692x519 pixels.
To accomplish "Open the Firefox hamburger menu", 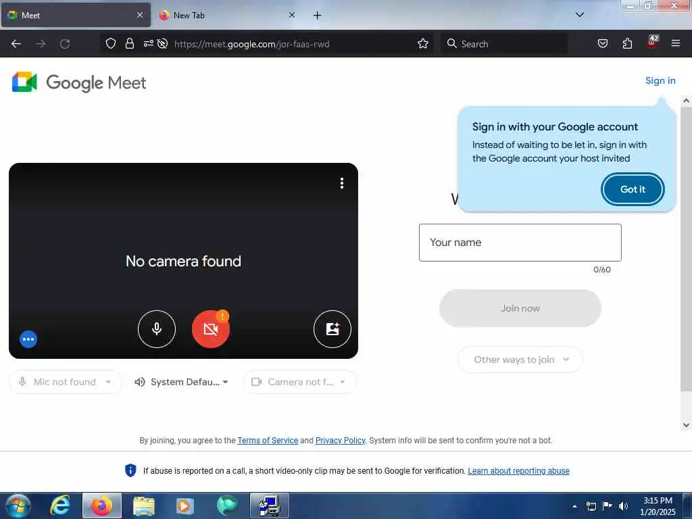I will tap(676, 43).
